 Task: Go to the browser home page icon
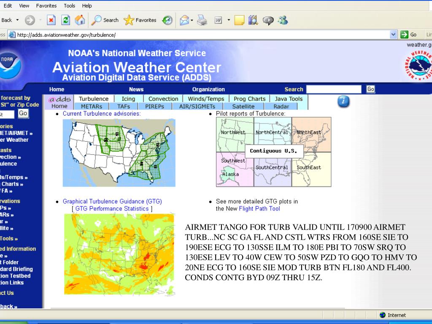[80, 20]
